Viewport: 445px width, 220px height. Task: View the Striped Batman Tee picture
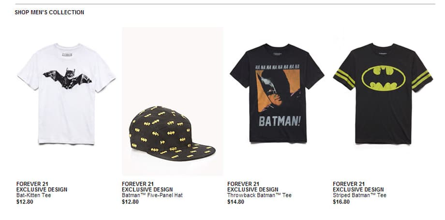(383, 93)
